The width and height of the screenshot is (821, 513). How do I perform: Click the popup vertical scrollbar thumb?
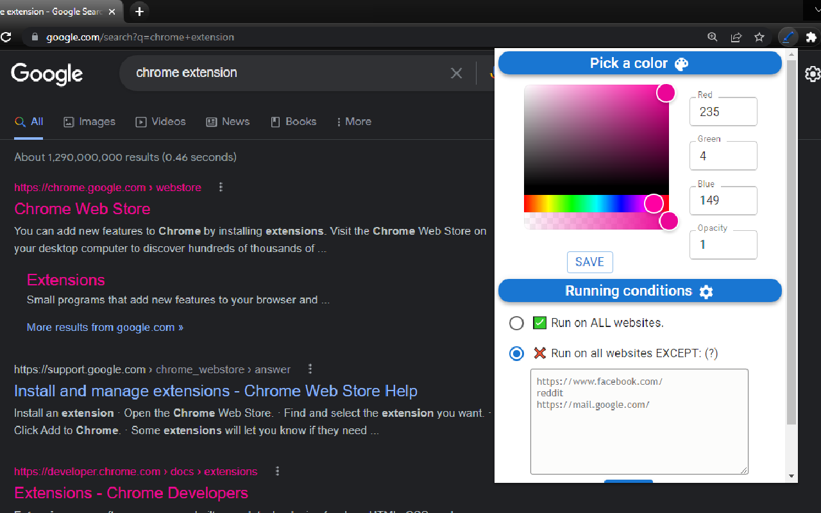791,242
